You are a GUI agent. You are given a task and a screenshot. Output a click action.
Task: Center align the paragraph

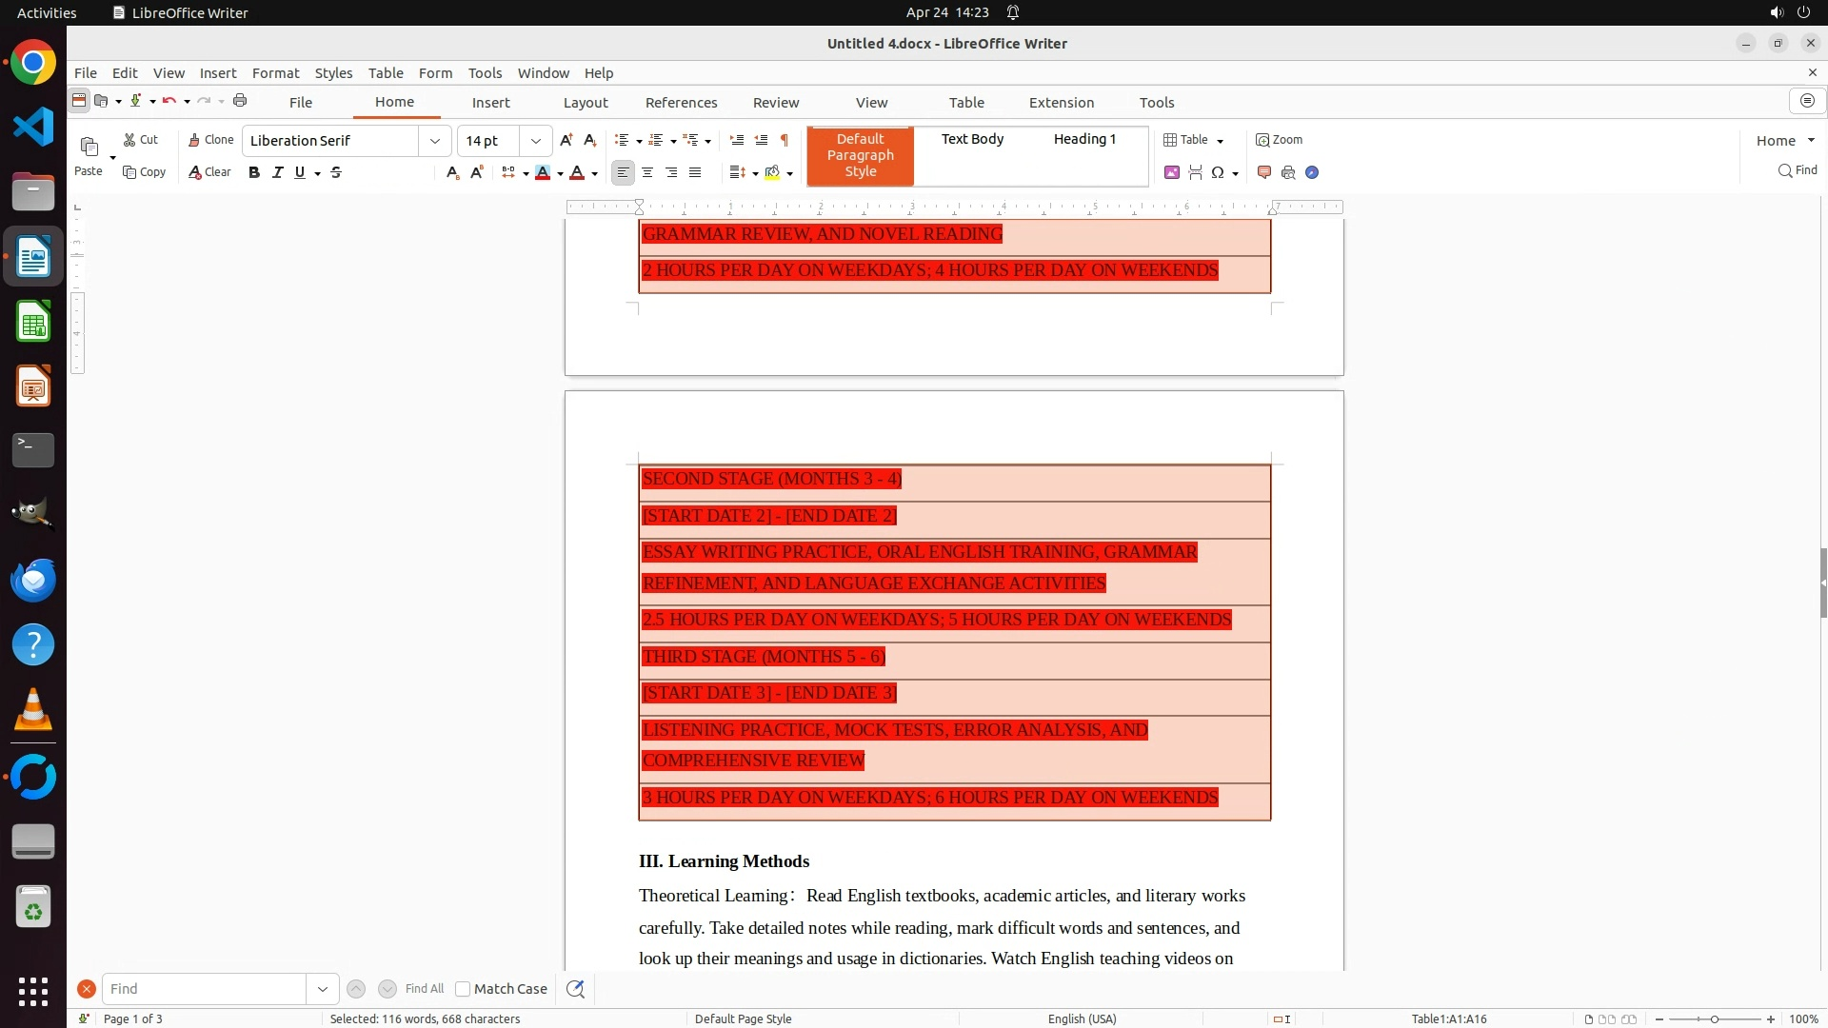pyautogui.click(x=647, y=172)
